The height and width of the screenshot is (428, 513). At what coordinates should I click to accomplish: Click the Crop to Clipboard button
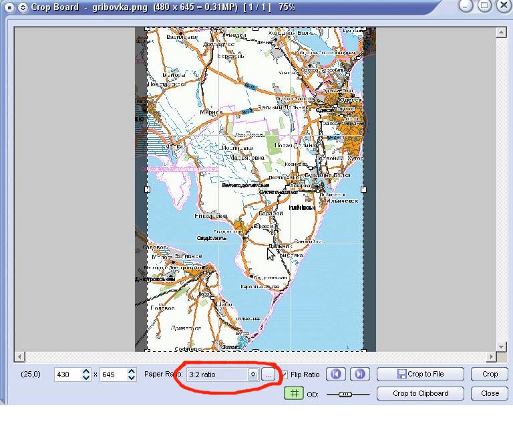420,393
